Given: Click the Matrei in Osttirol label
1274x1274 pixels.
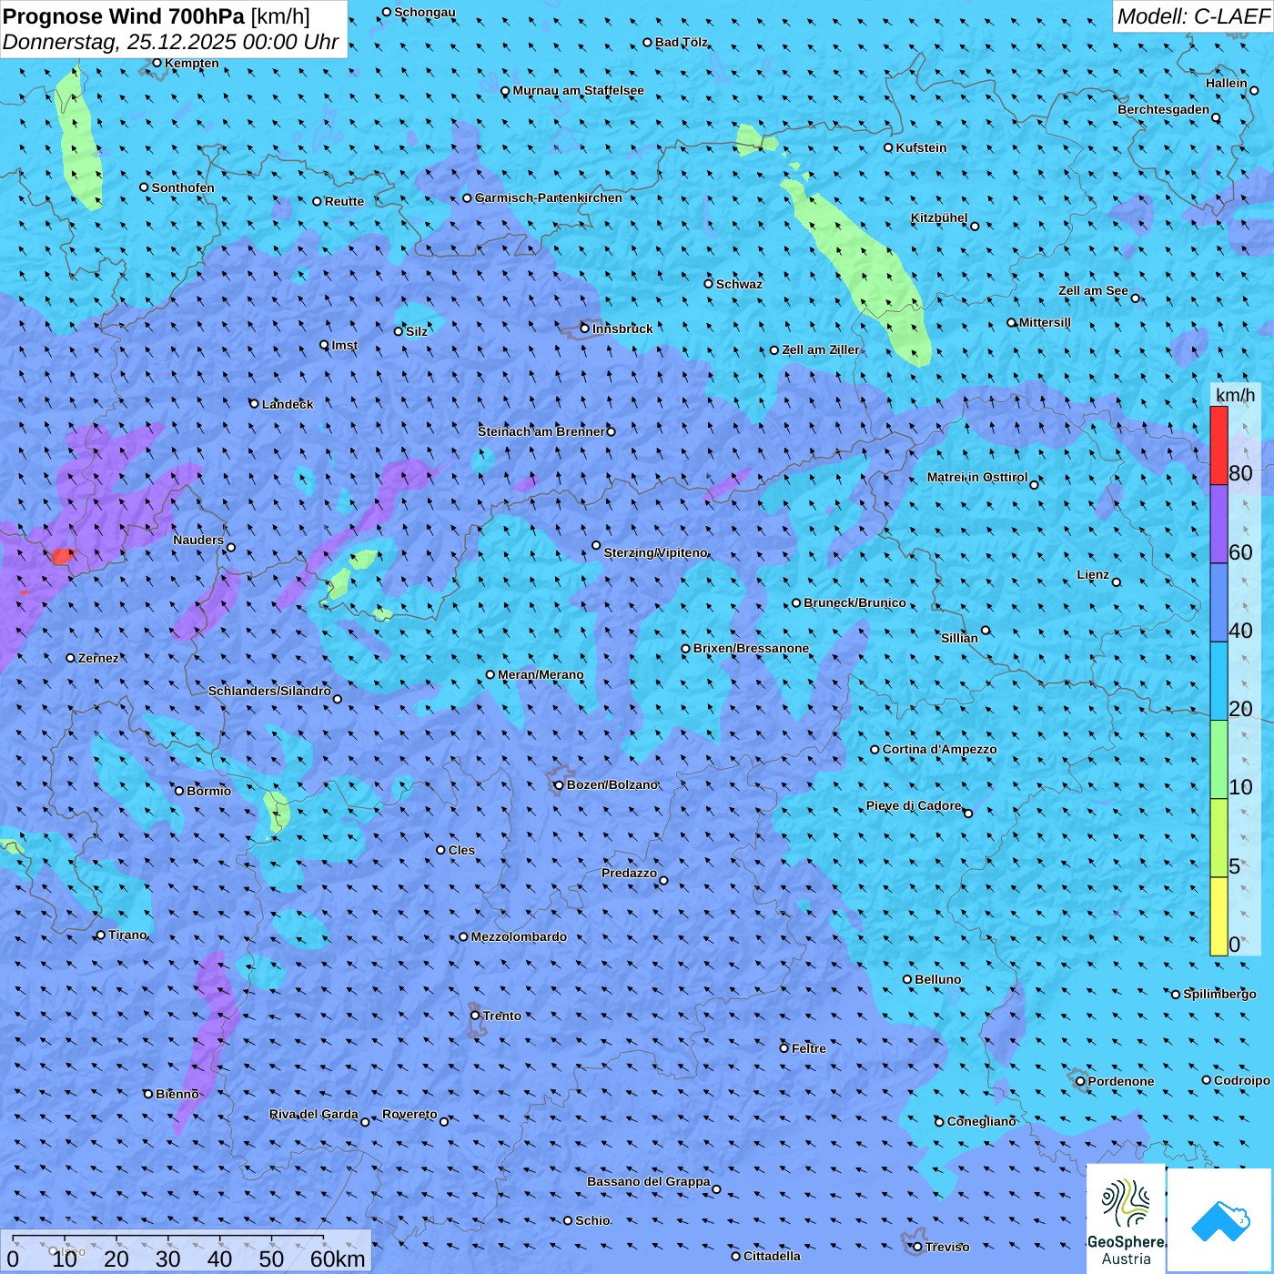Looking at the screenshot, I should pyautogui.click(x=977, y=478).
